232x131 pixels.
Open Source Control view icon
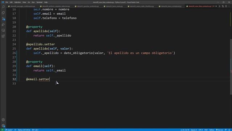3,19
